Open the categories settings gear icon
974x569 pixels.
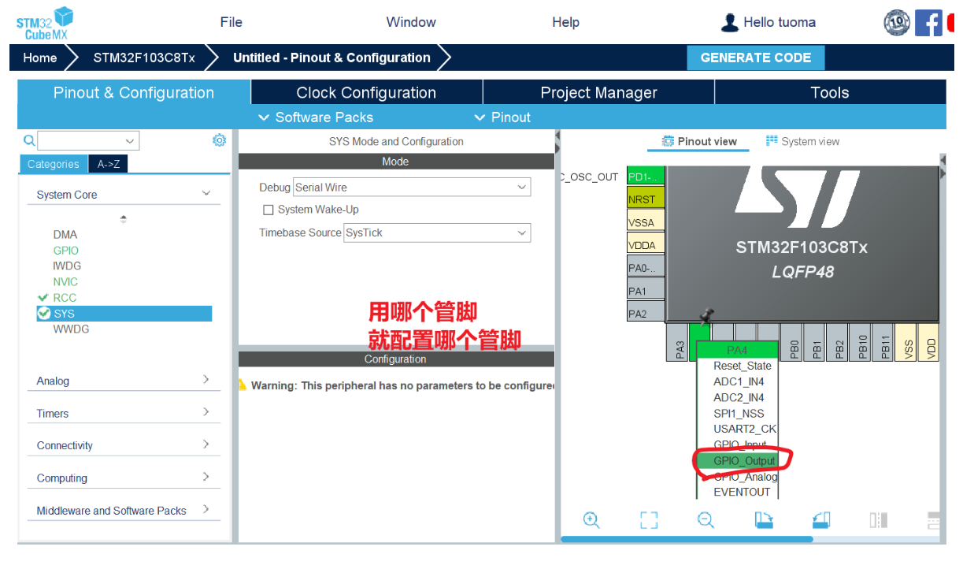tap(219, 140)
